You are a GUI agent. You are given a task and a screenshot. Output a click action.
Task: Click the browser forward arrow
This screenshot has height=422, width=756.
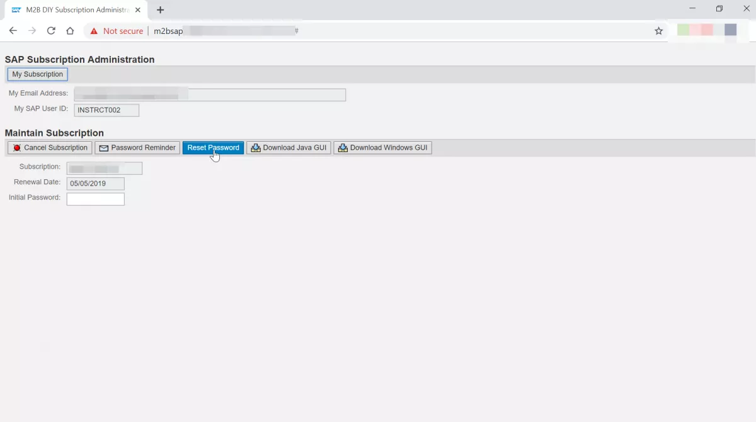tap(32, 31)
